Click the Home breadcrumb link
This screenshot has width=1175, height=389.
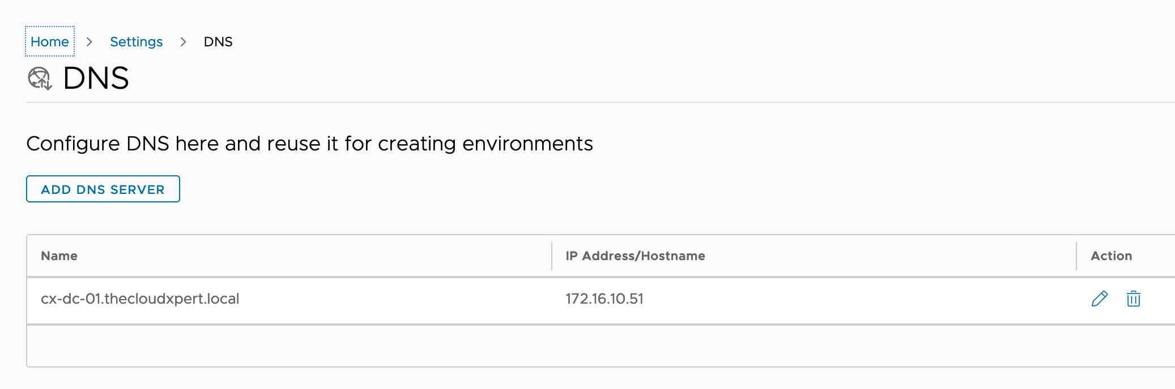(x=49, y=42)
